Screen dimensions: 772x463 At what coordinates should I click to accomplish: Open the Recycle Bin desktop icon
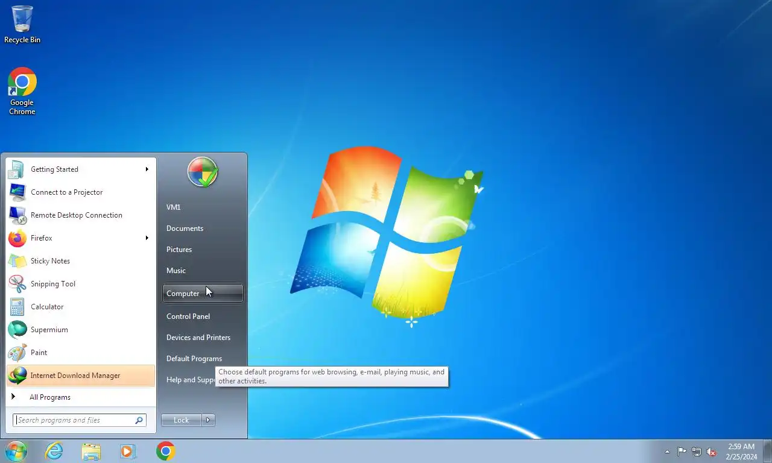coord(22,24)
